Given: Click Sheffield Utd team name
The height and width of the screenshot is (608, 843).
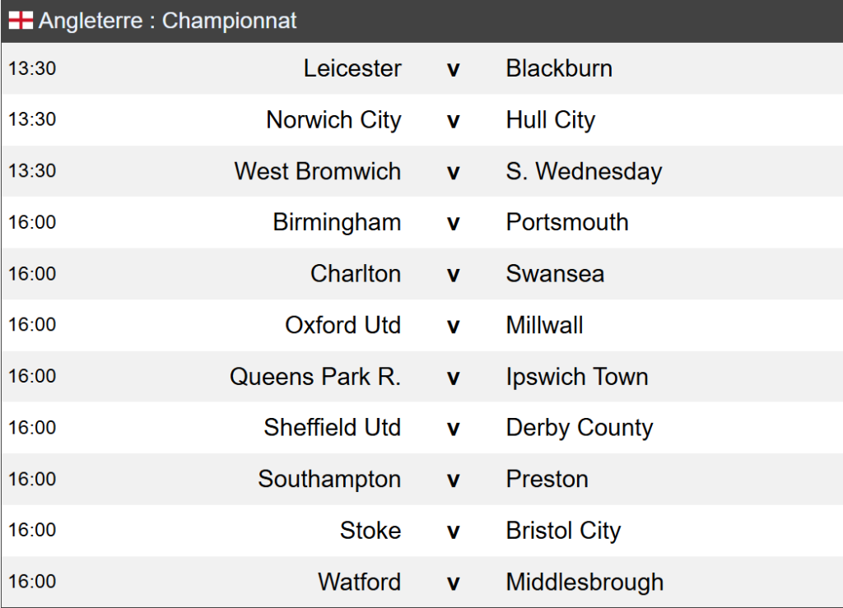Looking at the screenshot, I should pos(333,428).
